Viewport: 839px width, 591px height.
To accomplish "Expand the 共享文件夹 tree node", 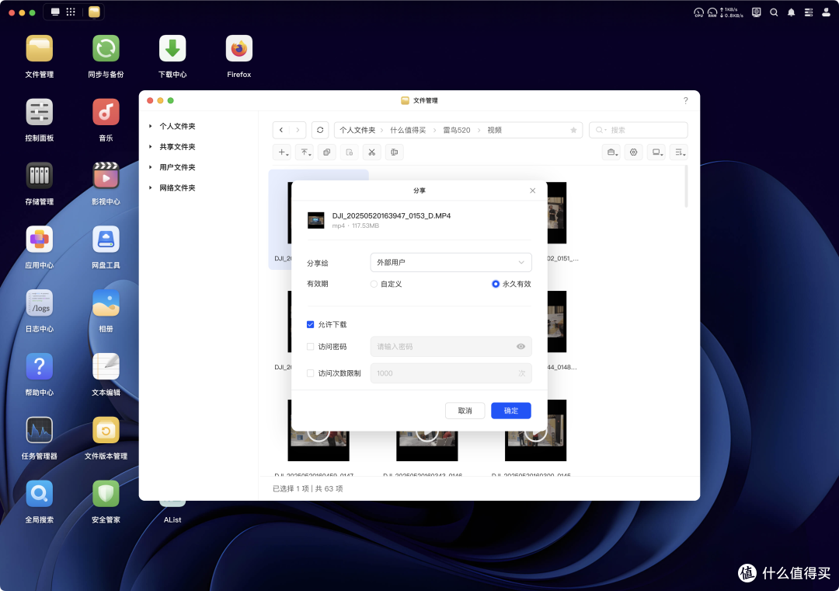I will pyautogui.click(x=151, y=147).
